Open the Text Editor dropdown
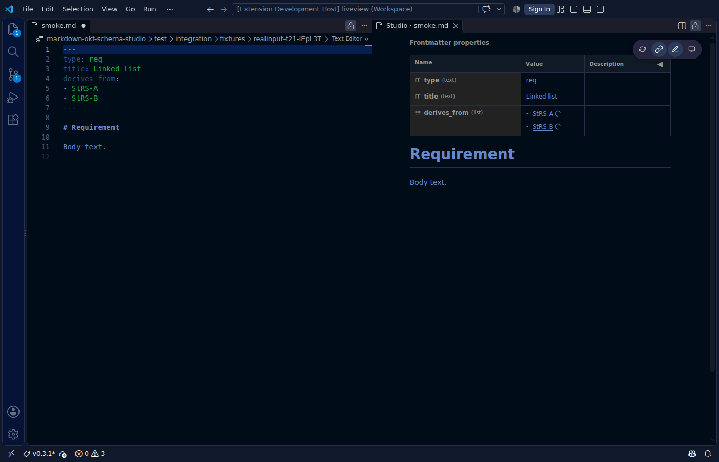This screenshot has width=719, height=462. 350,38
